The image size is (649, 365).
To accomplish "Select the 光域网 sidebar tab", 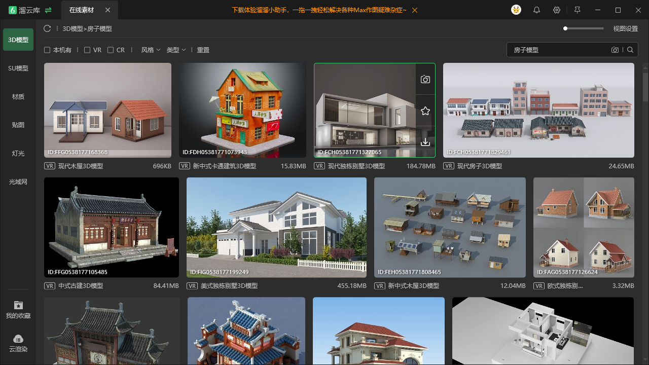I will coord(18,181).
